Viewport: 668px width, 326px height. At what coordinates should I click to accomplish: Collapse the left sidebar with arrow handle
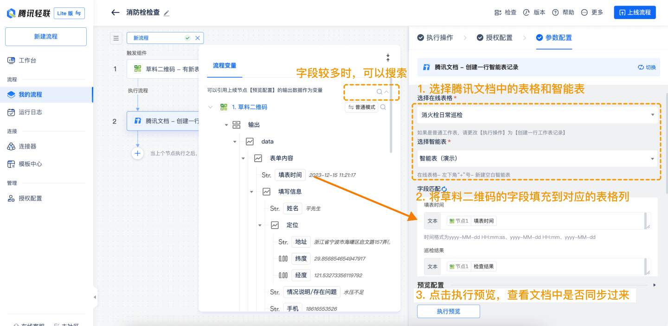[95, 297]
